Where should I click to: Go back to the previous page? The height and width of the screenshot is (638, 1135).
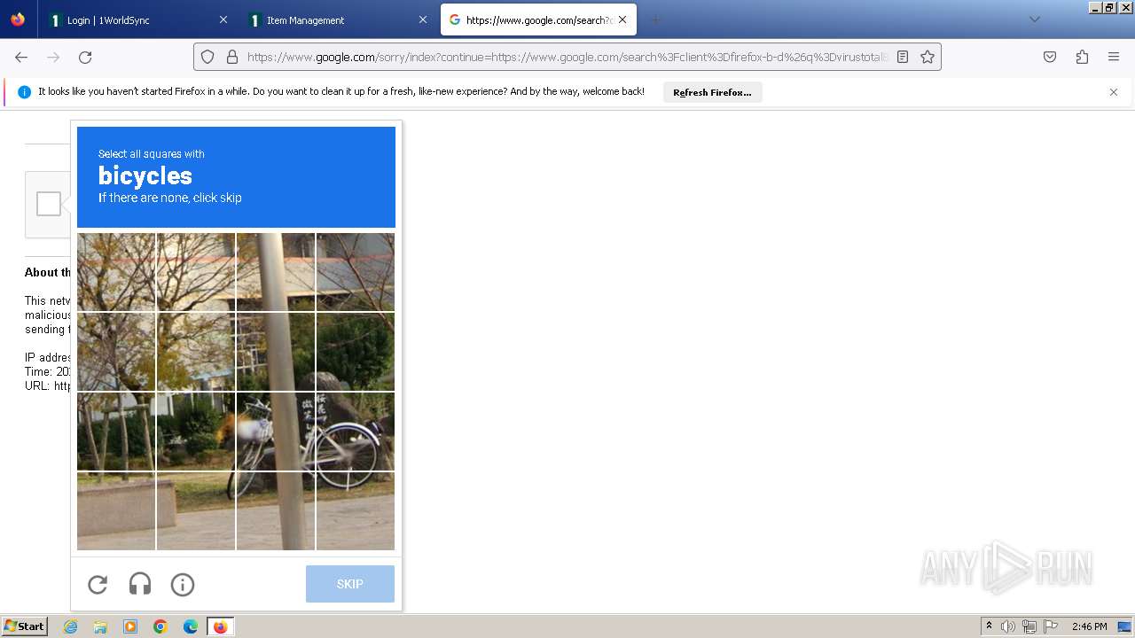(21, 57)
